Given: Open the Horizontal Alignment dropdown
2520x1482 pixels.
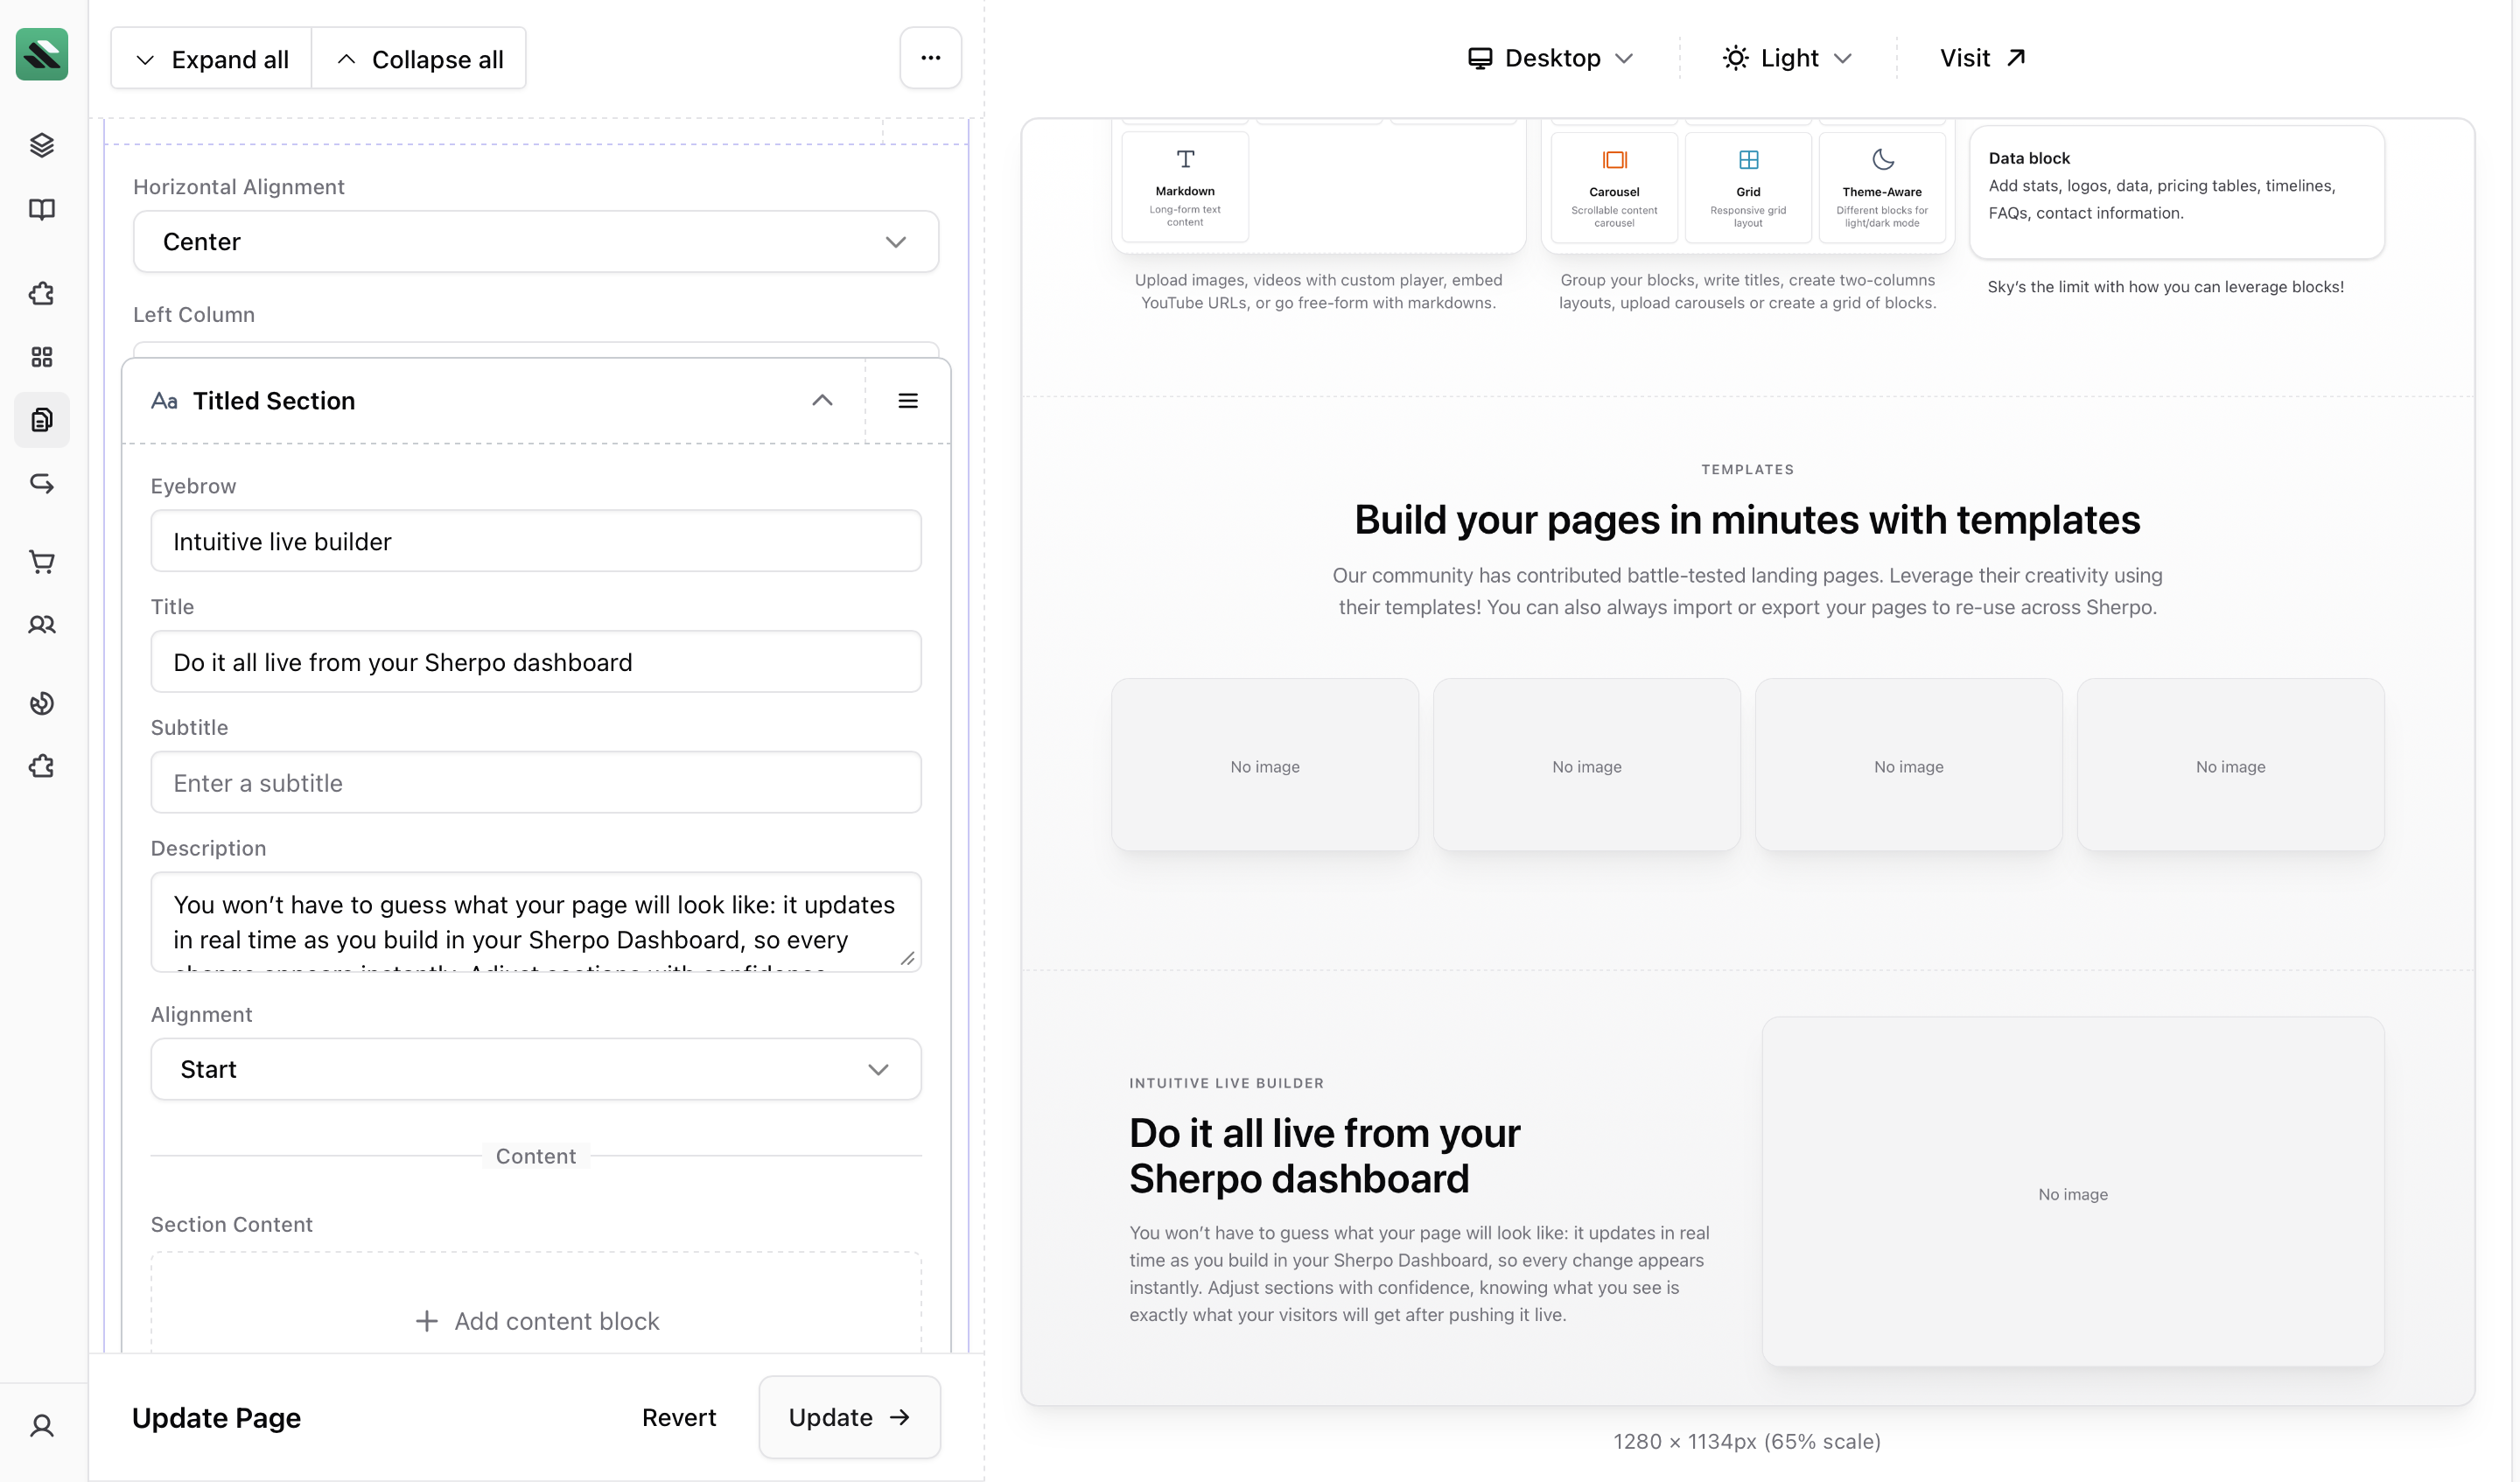Looking at the screenshot, I should coord(535,242).
